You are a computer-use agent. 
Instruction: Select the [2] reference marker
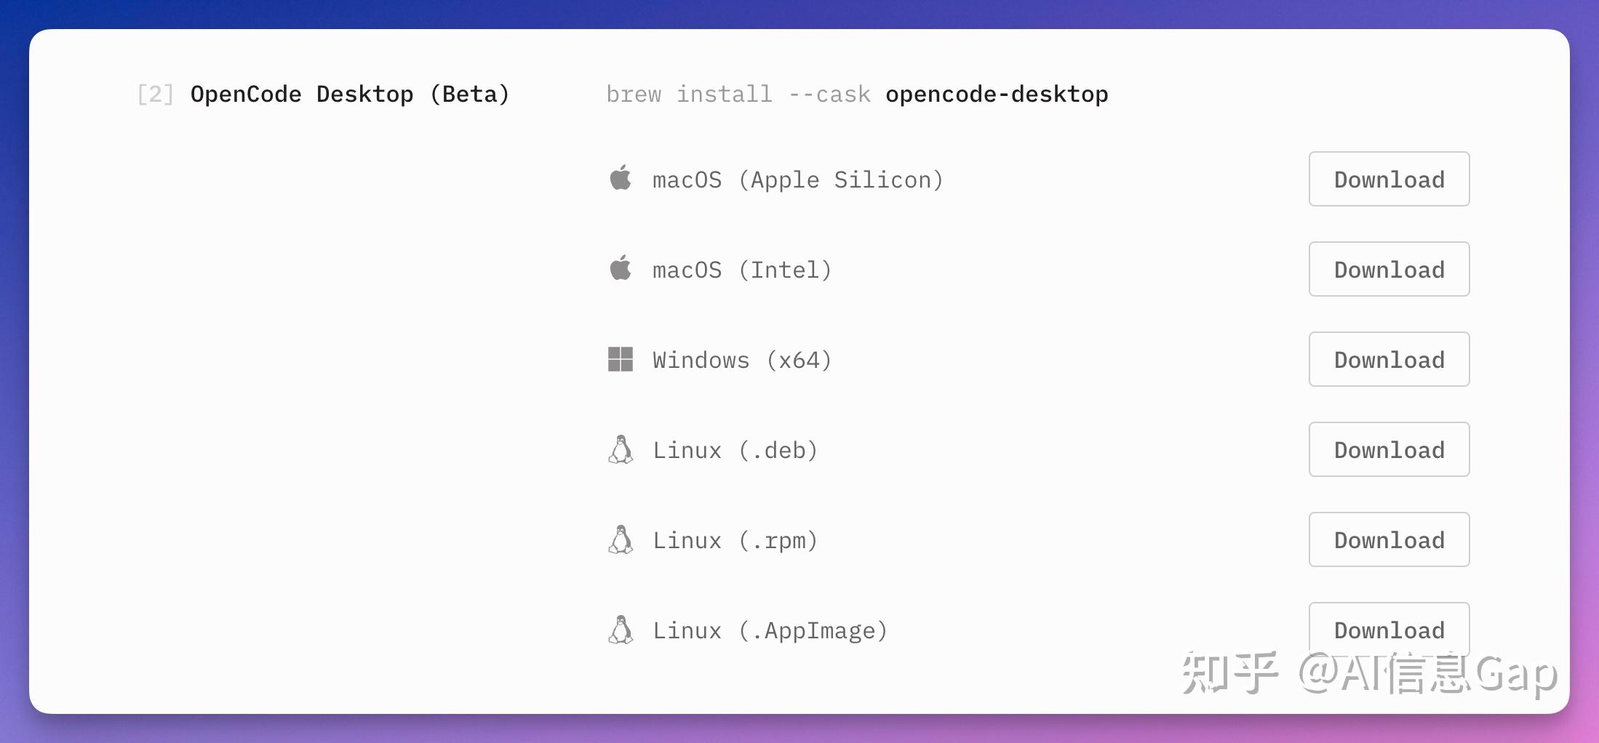tap(154, 94)
